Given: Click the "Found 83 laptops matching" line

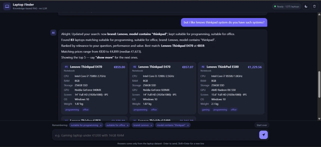Looking at the screenshot, I should pos(138,40).
